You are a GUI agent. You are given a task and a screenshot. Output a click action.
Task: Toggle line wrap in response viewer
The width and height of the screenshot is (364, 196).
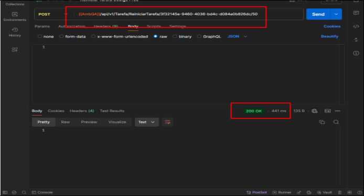point(167,122)
